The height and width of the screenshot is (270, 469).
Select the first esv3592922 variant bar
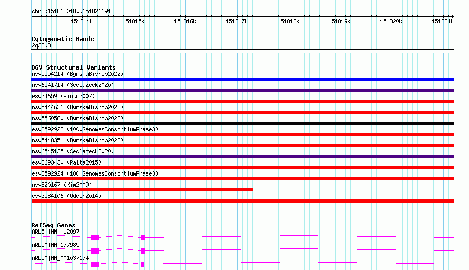(242, 134)
